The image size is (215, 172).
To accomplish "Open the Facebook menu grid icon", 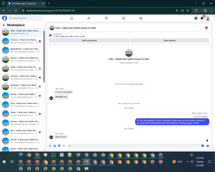I will 196,18.
